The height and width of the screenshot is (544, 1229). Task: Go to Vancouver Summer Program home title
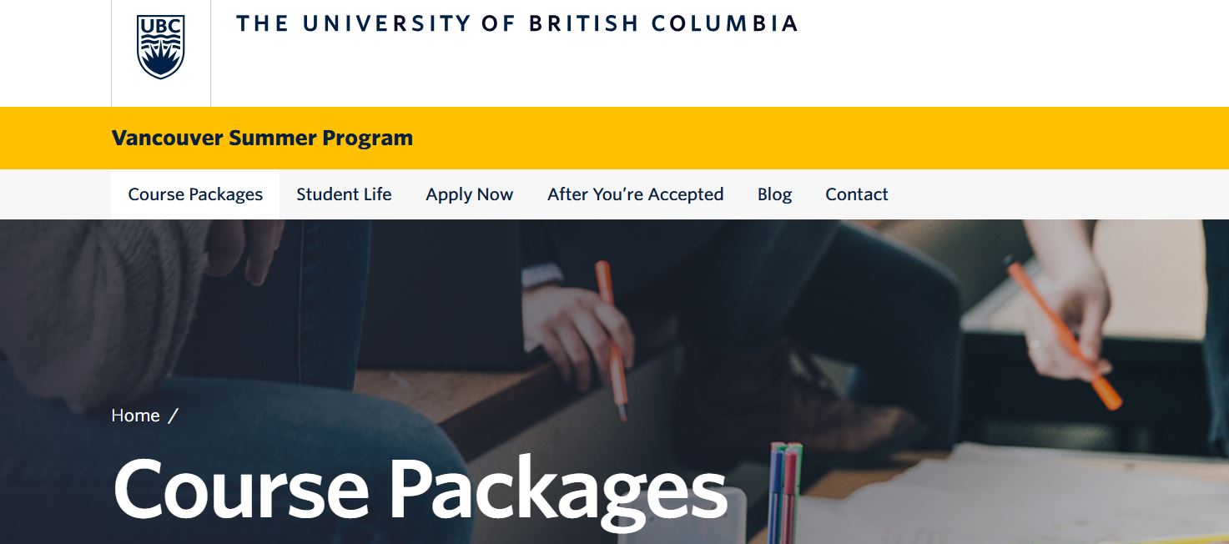click(262, 138)
